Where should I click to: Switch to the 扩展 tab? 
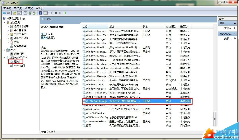[44, 132]
